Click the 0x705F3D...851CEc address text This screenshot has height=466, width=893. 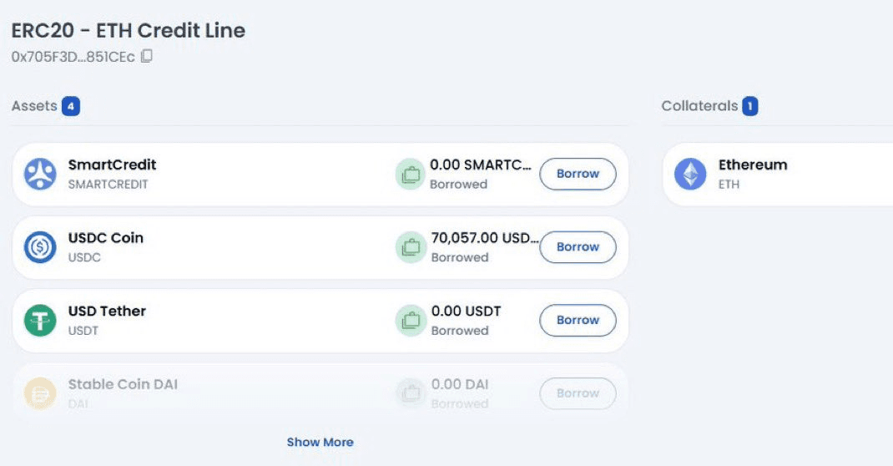73,57
